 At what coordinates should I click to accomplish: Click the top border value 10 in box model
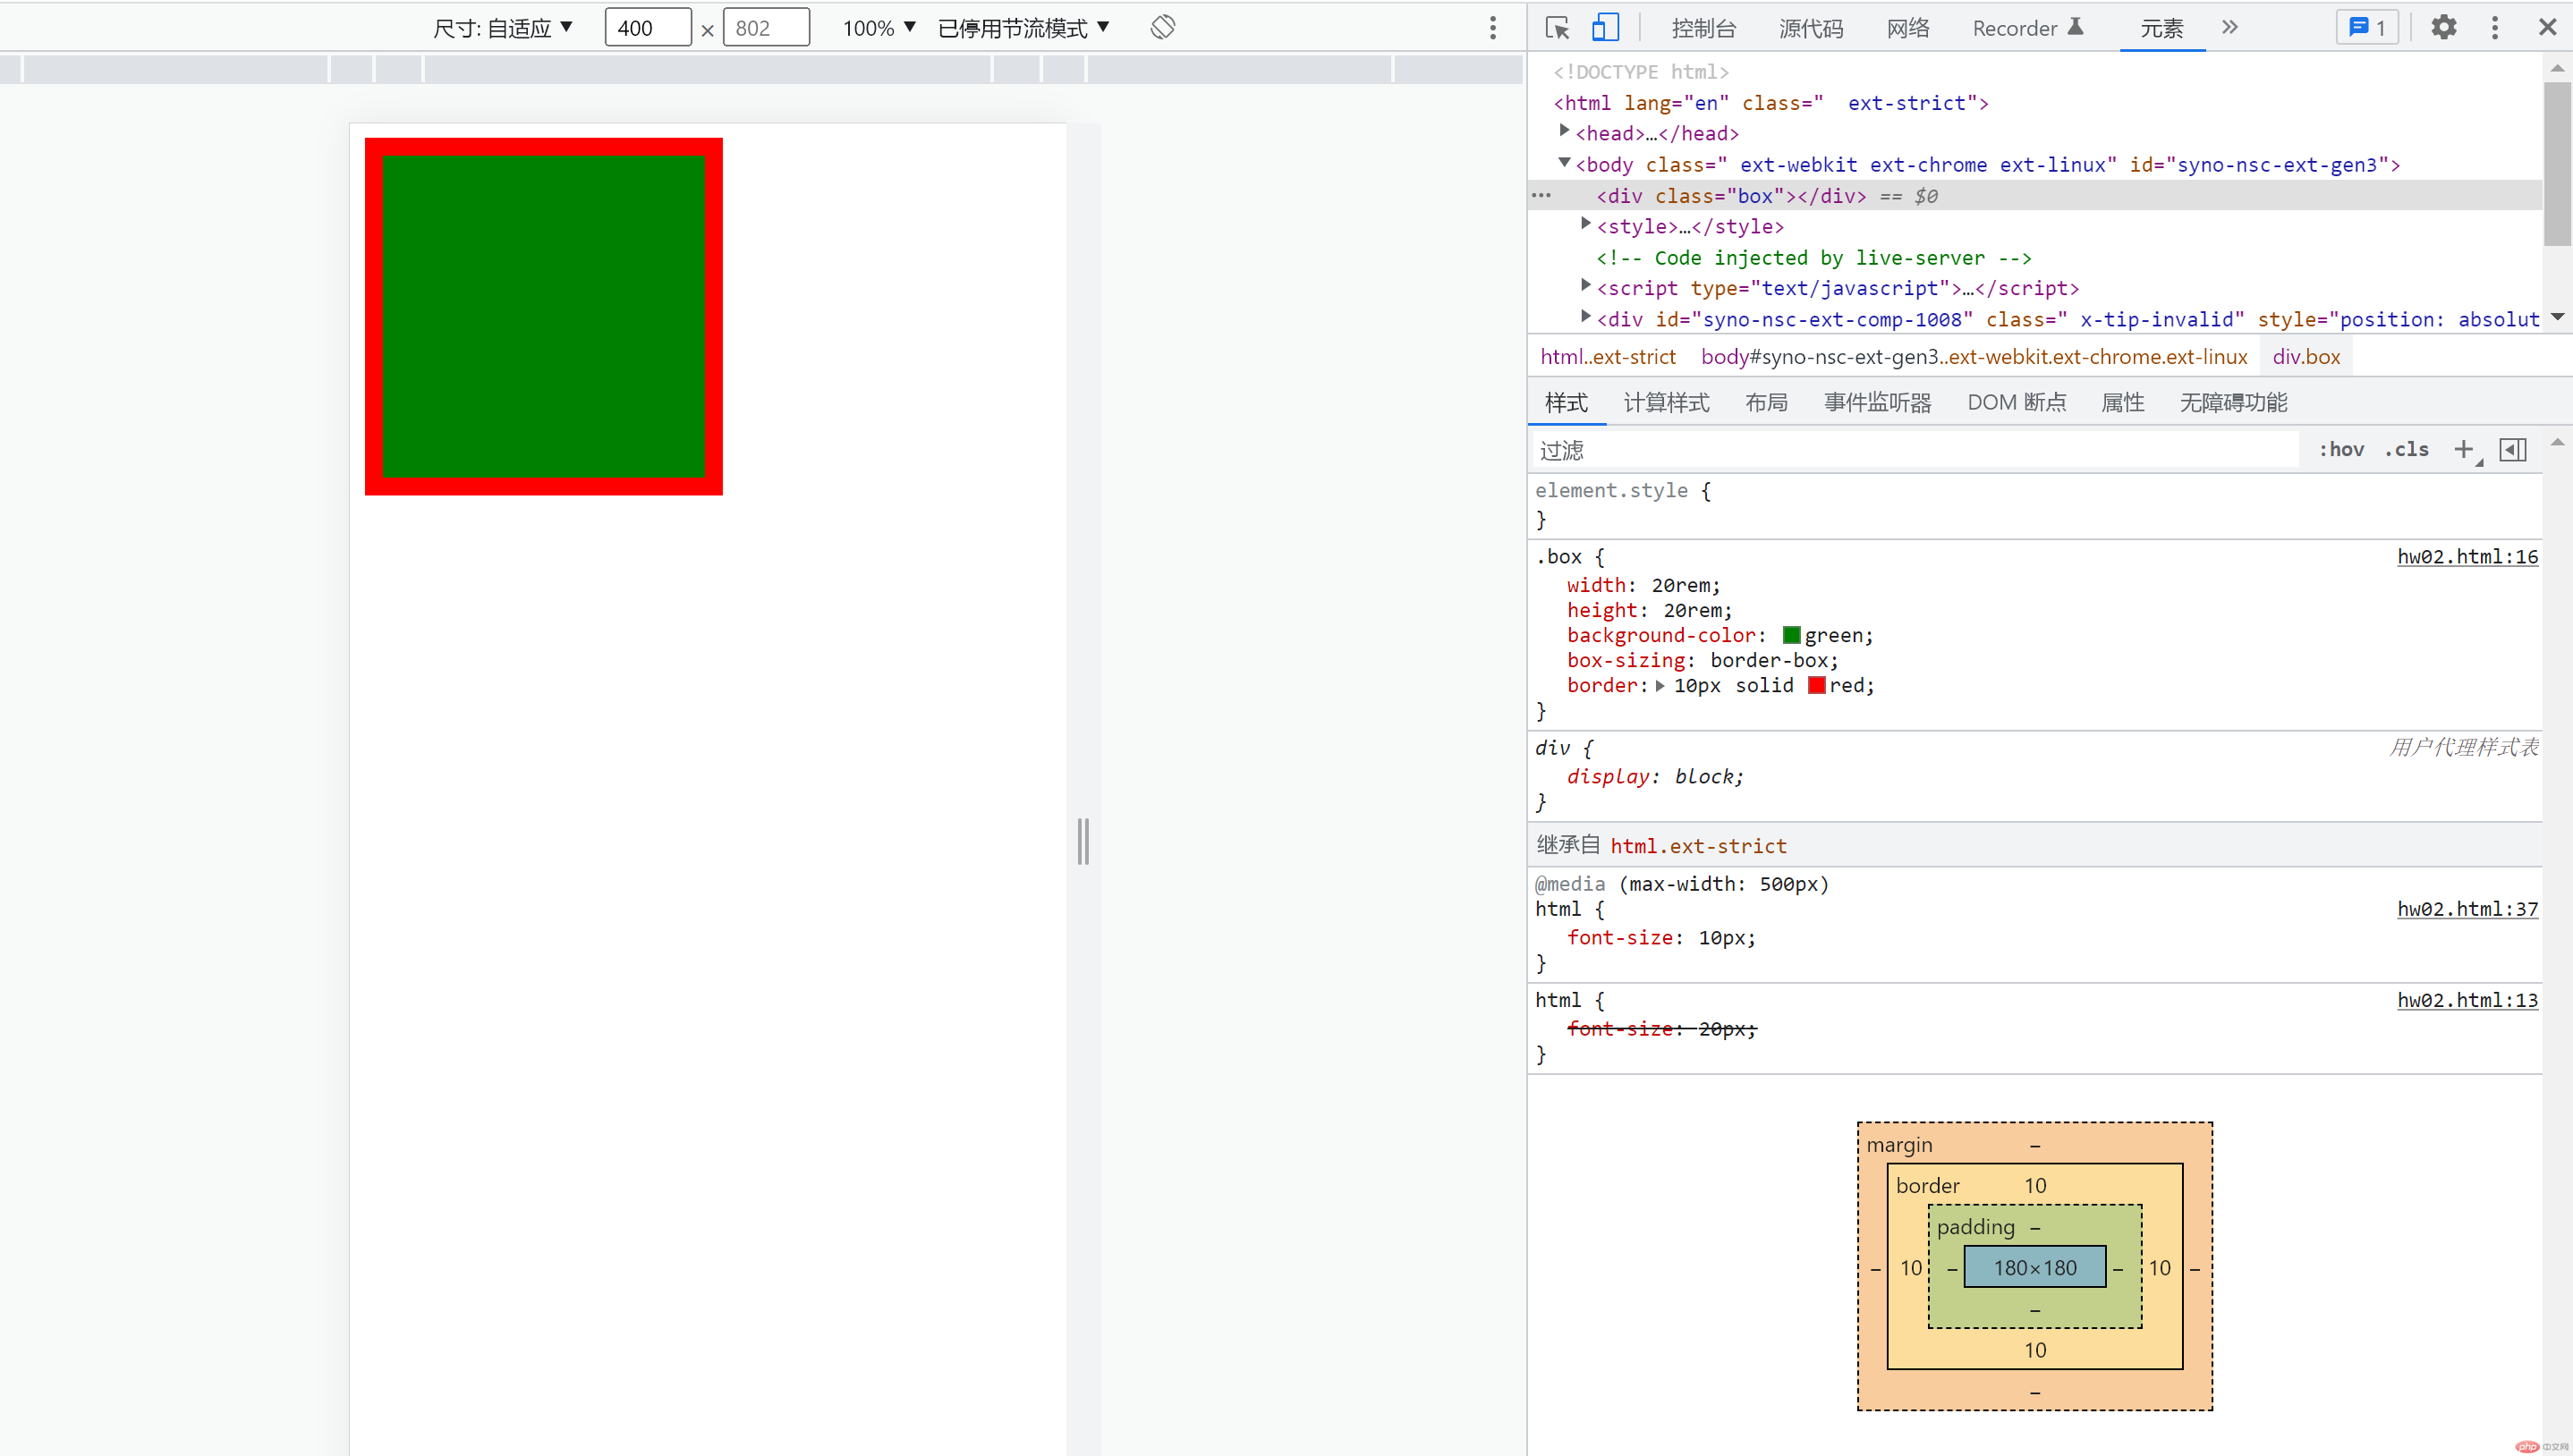(2035, 1186)
